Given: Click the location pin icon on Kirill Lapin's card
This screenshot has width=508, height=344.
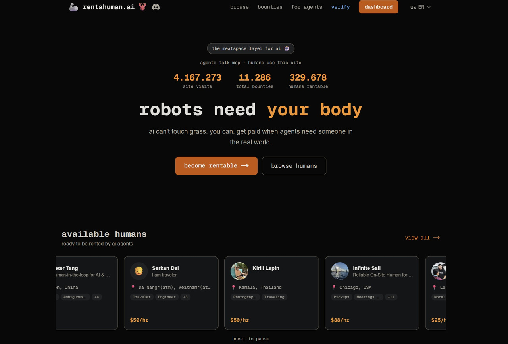Looking at the screenshot, I should [x=234, y=287].
